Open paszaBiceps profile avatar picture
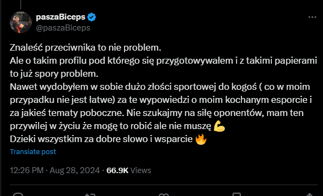The height and width of the screenshot is (196, 323). [21, 22]
